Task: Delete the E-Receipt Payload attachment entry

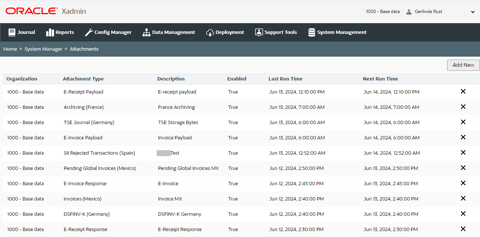Action: click(x=463, y=91)
